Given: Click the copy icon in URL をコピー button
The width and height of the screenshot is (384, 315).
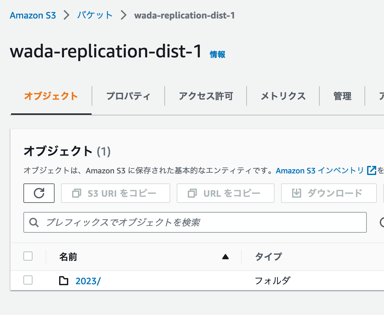Looking at the screenshot, I should (x=192, y=193).
